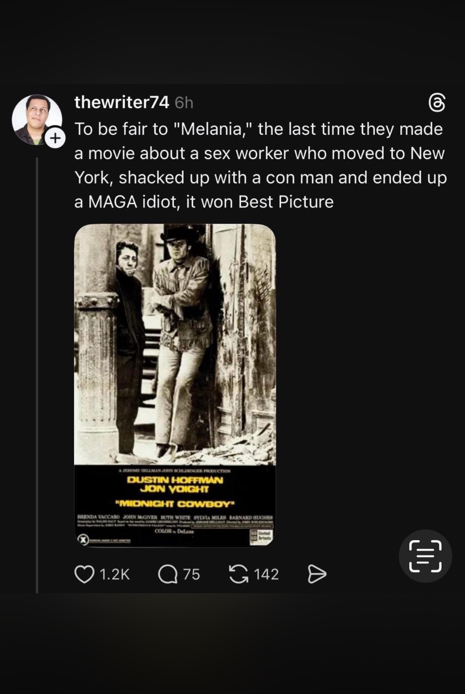Open the 75 replies count
465x694 pixels.
[x=191, y=574]
